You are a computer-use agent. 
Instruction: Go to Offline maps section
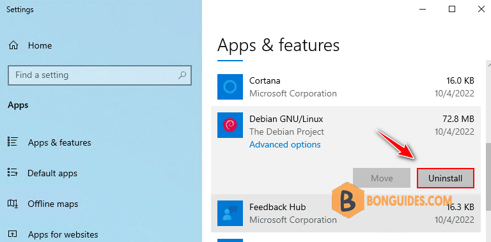[x=52, y=204]
